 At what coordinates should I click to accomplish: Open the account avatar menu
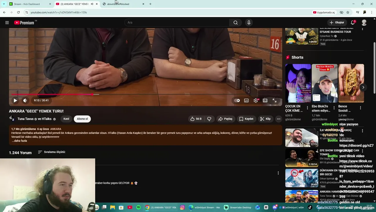tap(364, 23)
